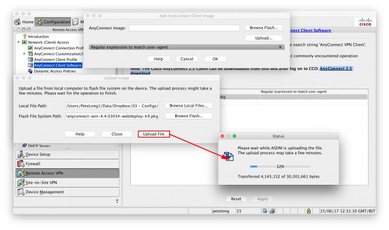Click the Monitoring toolbar icon beside Configuration

(75, 22)
